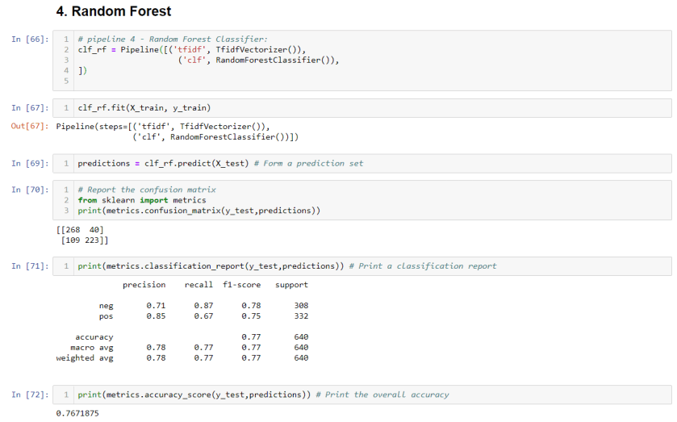The height and width of the screenshot is (422, 677).
Task: Click the "from sklearn import metrics" line
Action: coord(142,200)
